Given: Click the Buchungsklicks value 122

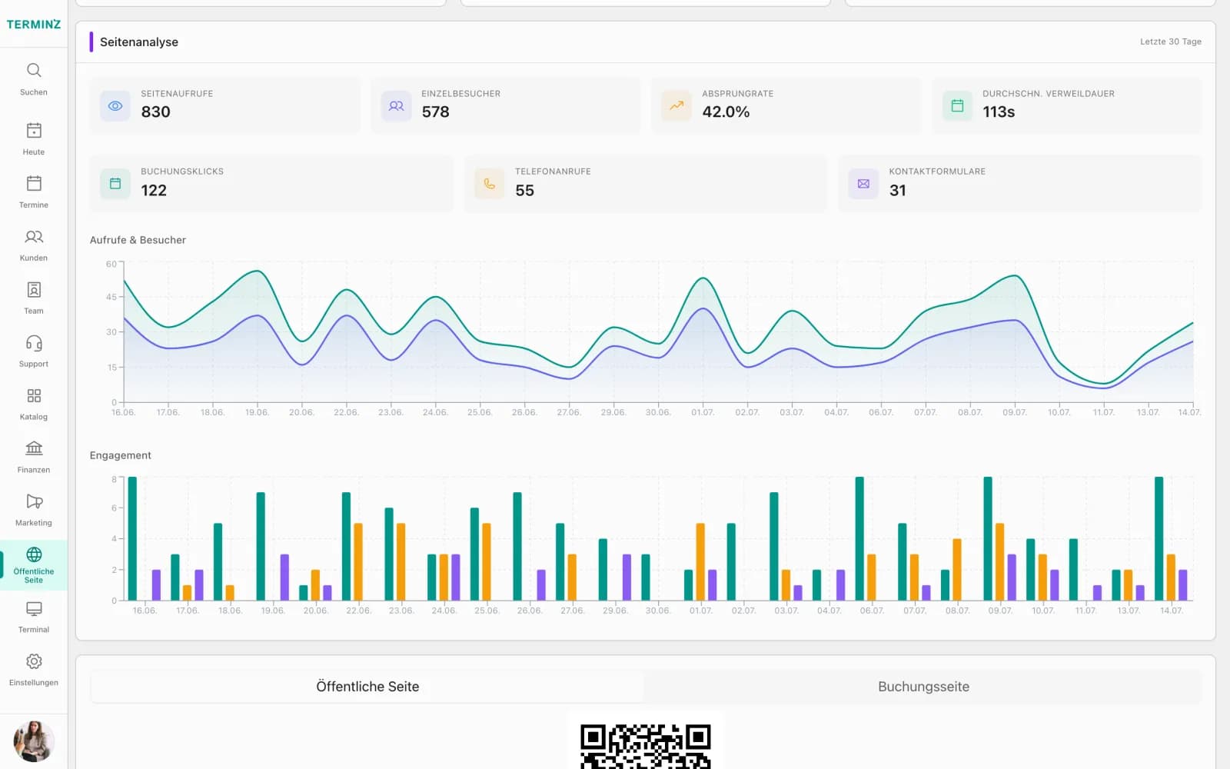Looking at the screenshot, I should coord(154,191).
